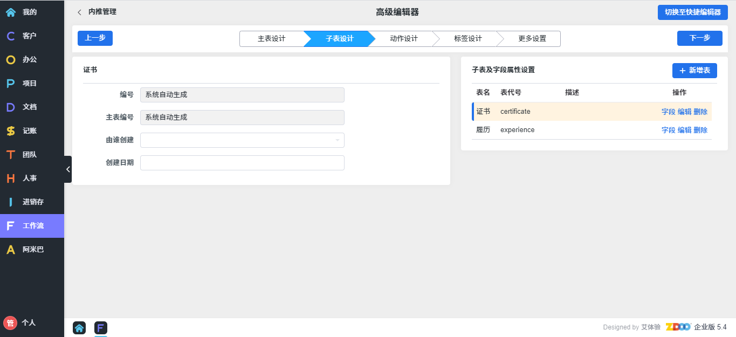Image resolution: width=736 pixels, height=337 pixels.
Task: Collapse the left sidebar with arrow handle
Action: [x=68, y=169]
